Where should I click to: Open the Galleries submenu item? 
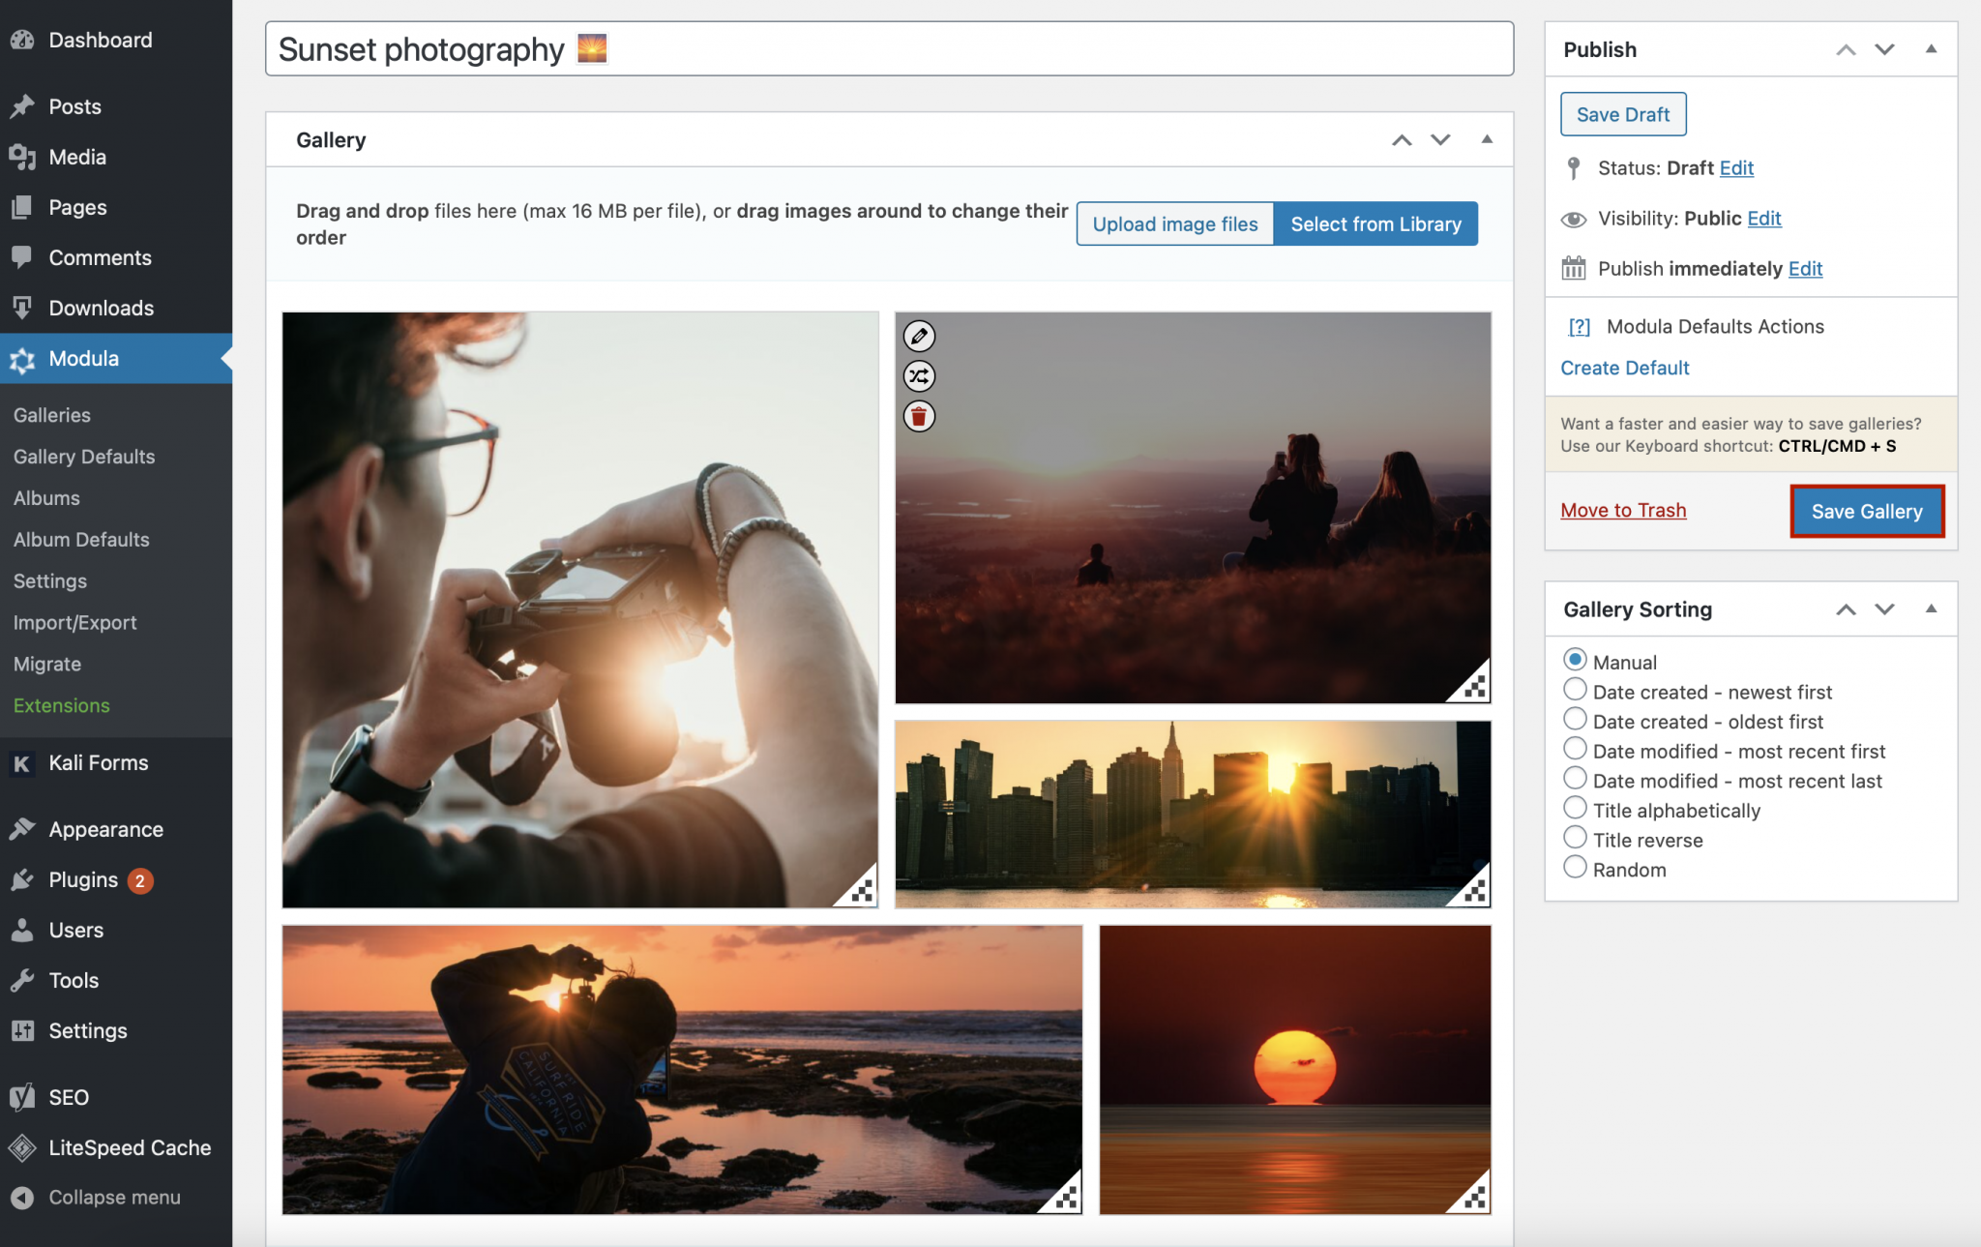click(51, 414)
